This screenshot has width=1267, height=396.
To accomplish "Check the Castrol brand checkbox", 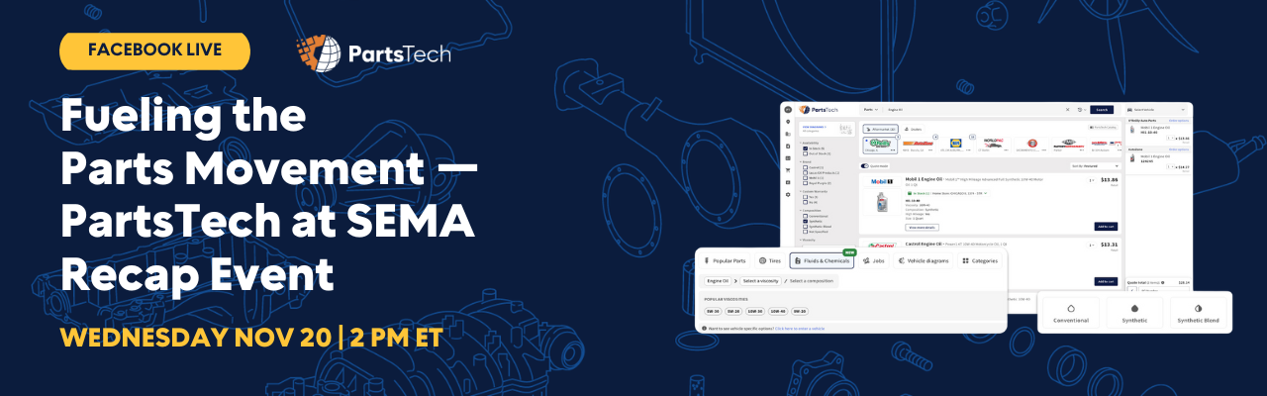I will [x=805, y=167].
